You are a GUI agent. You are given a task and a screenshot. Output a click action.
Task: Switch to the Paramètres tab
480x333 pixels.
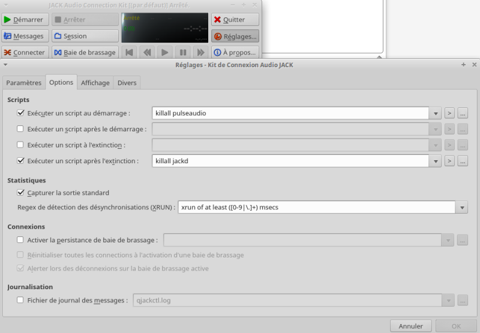pyautogui.click(x=24, y=83)
